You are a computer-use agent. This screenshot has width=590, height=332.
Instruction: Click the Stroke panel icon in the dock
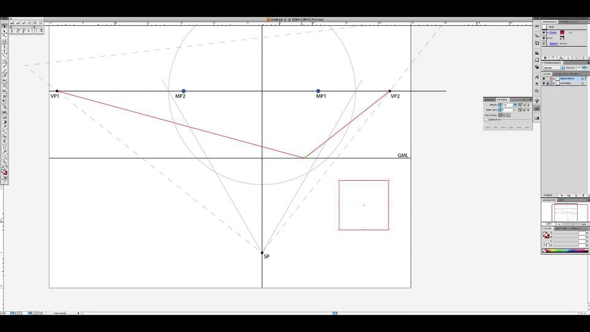pyautogui.click(x=537, y=108)
